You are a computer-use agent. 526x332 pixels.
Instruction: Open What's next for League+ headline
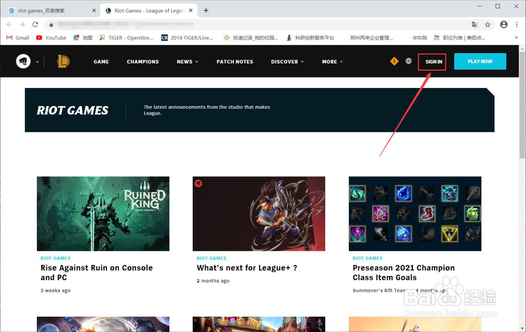click(247, 268)
